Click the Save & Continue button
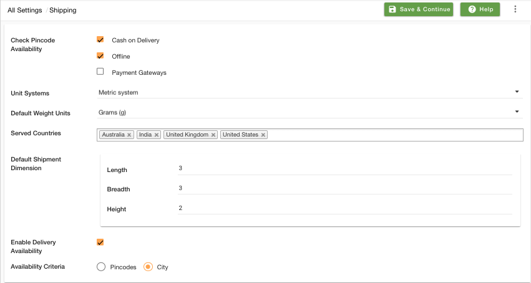The height and width of the screenshot is (283, 531). tap(419, 9)
